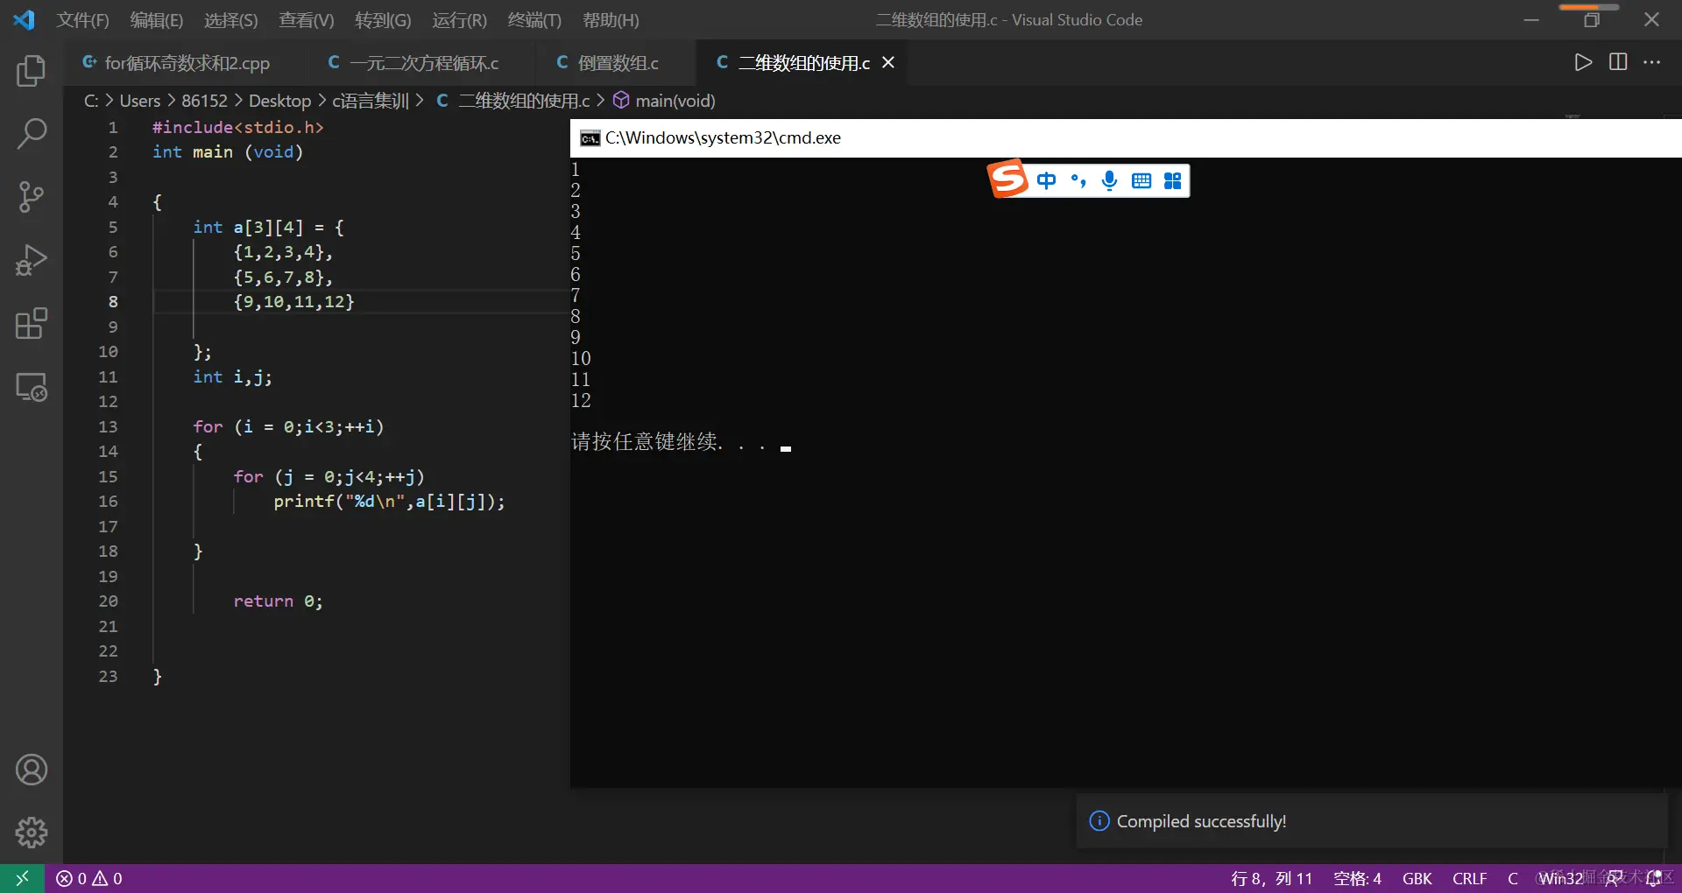Open the Accounts menu icon
Image resolution: width=1682 pixels, height=893 pixels.
(x=32, y=770)
